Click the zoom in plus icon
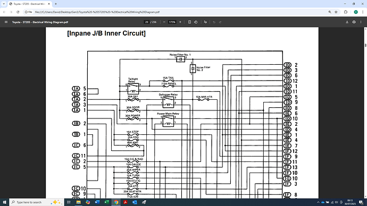Image resolution: width=367 pixels, height=206 pixels. click(180, 22)
